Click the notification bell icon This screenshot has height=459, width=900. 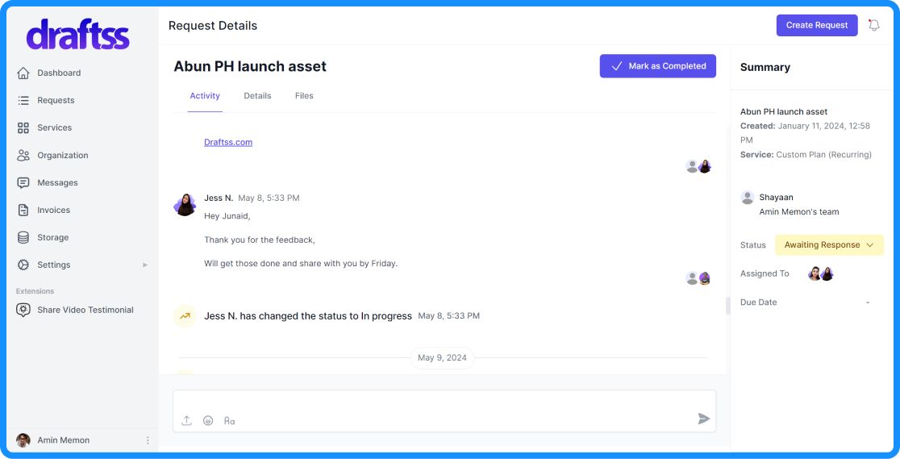tap(873, 25)
